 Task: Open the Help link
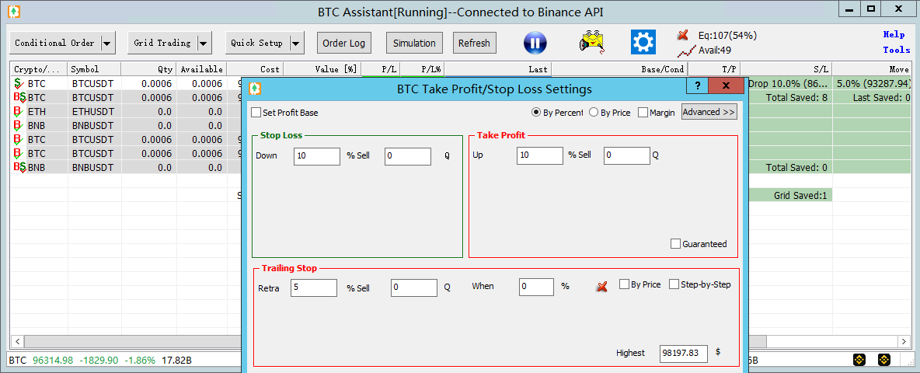click(896, 35)
